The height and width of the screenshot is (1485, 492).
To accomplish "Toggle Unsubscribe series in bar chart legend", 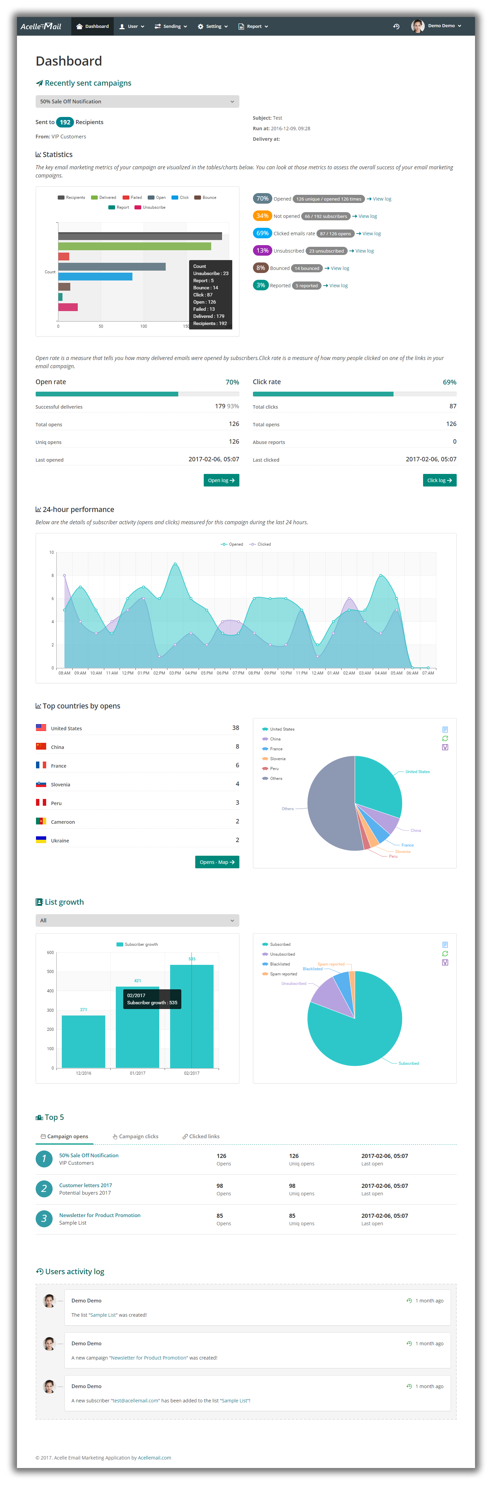I will pyautogui.click(x=150, y=207).
